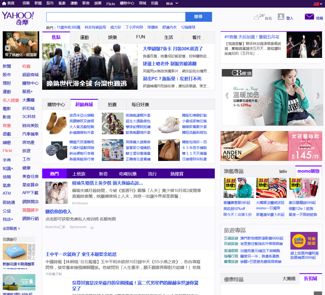Open article 韓瑜失婚搭上黃少祺
This screenshot has height=295, width=325.
coord(107,183)
